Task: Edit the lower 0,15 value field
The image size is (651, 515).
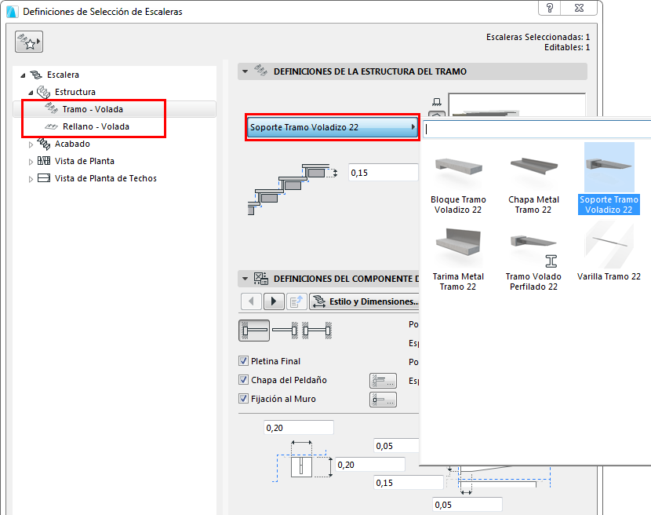Action: (409, 483)
